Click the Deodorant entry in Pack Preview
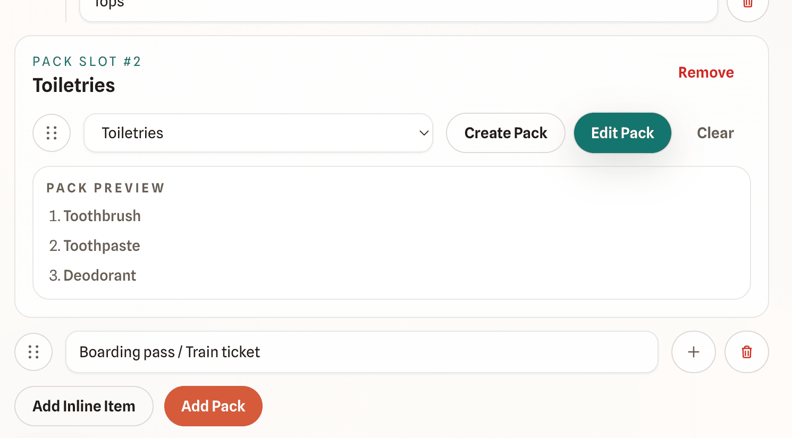This screenshot has height=438, width=792. (99, 275)
